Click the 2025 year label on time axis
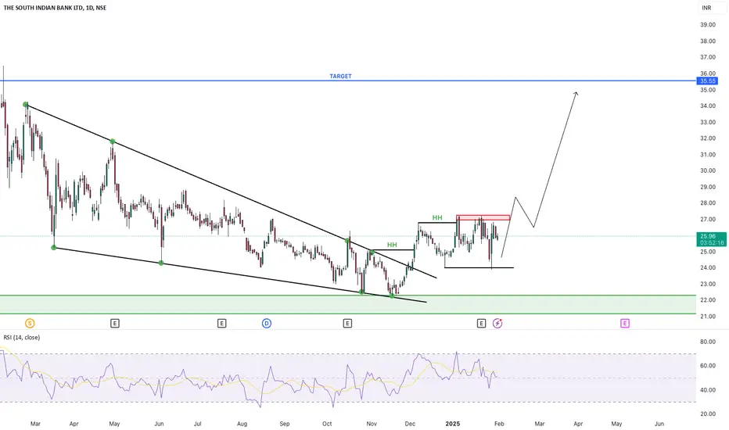The image size is (729, 430). click(x=452, y=424)
